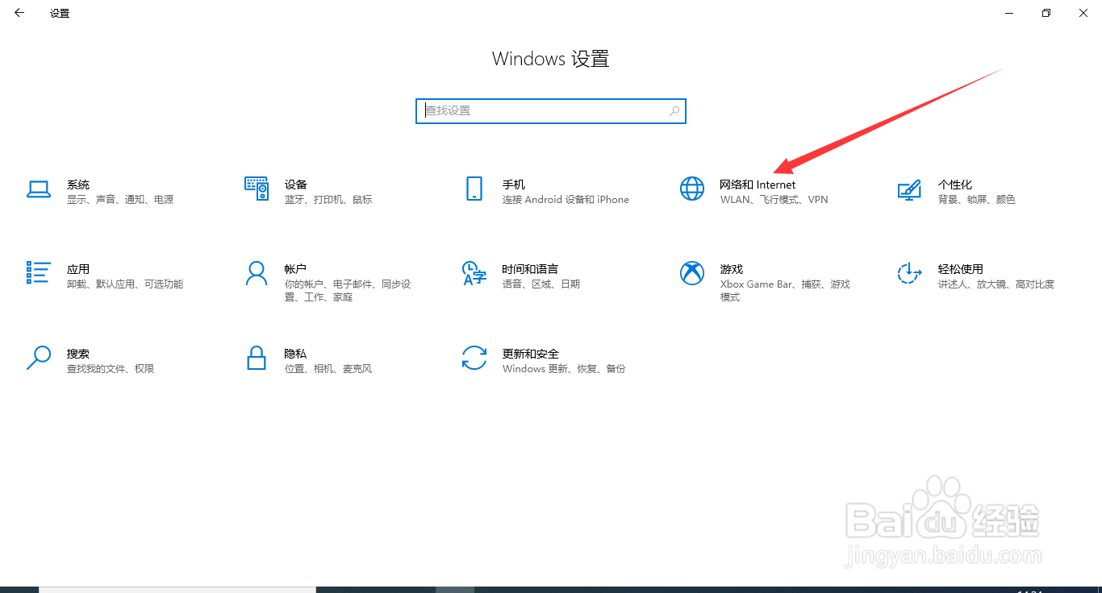This screenshot has height=593, width=1102.
Task: Open the Network globe icon
Action: [x=692, y=189]
